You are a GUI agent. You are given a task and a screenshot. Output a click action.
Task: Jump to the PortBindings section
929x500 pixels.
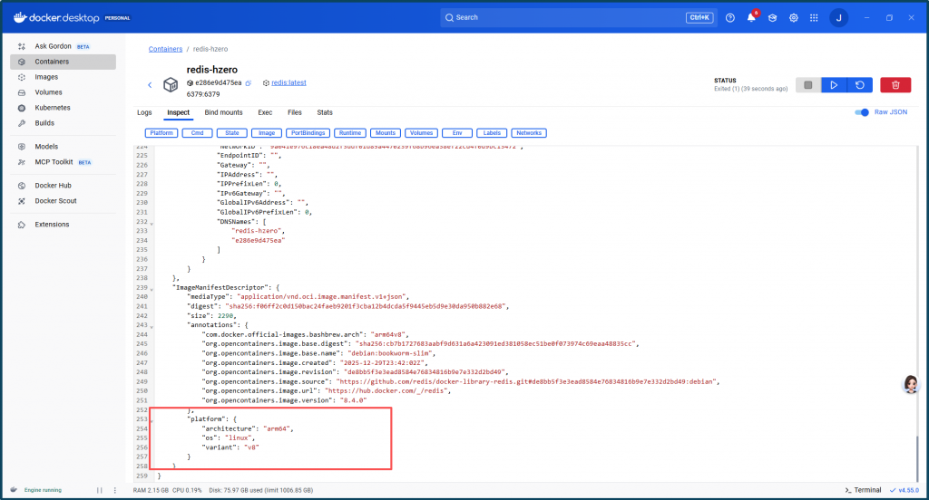308,133
